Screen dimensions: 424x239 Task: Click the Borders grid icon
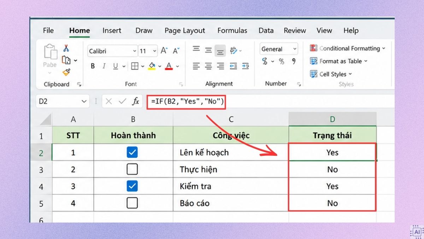135,66
